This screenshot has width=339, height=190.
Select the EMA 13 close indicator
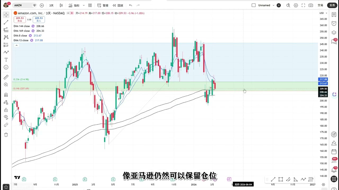tap(21, 40)
